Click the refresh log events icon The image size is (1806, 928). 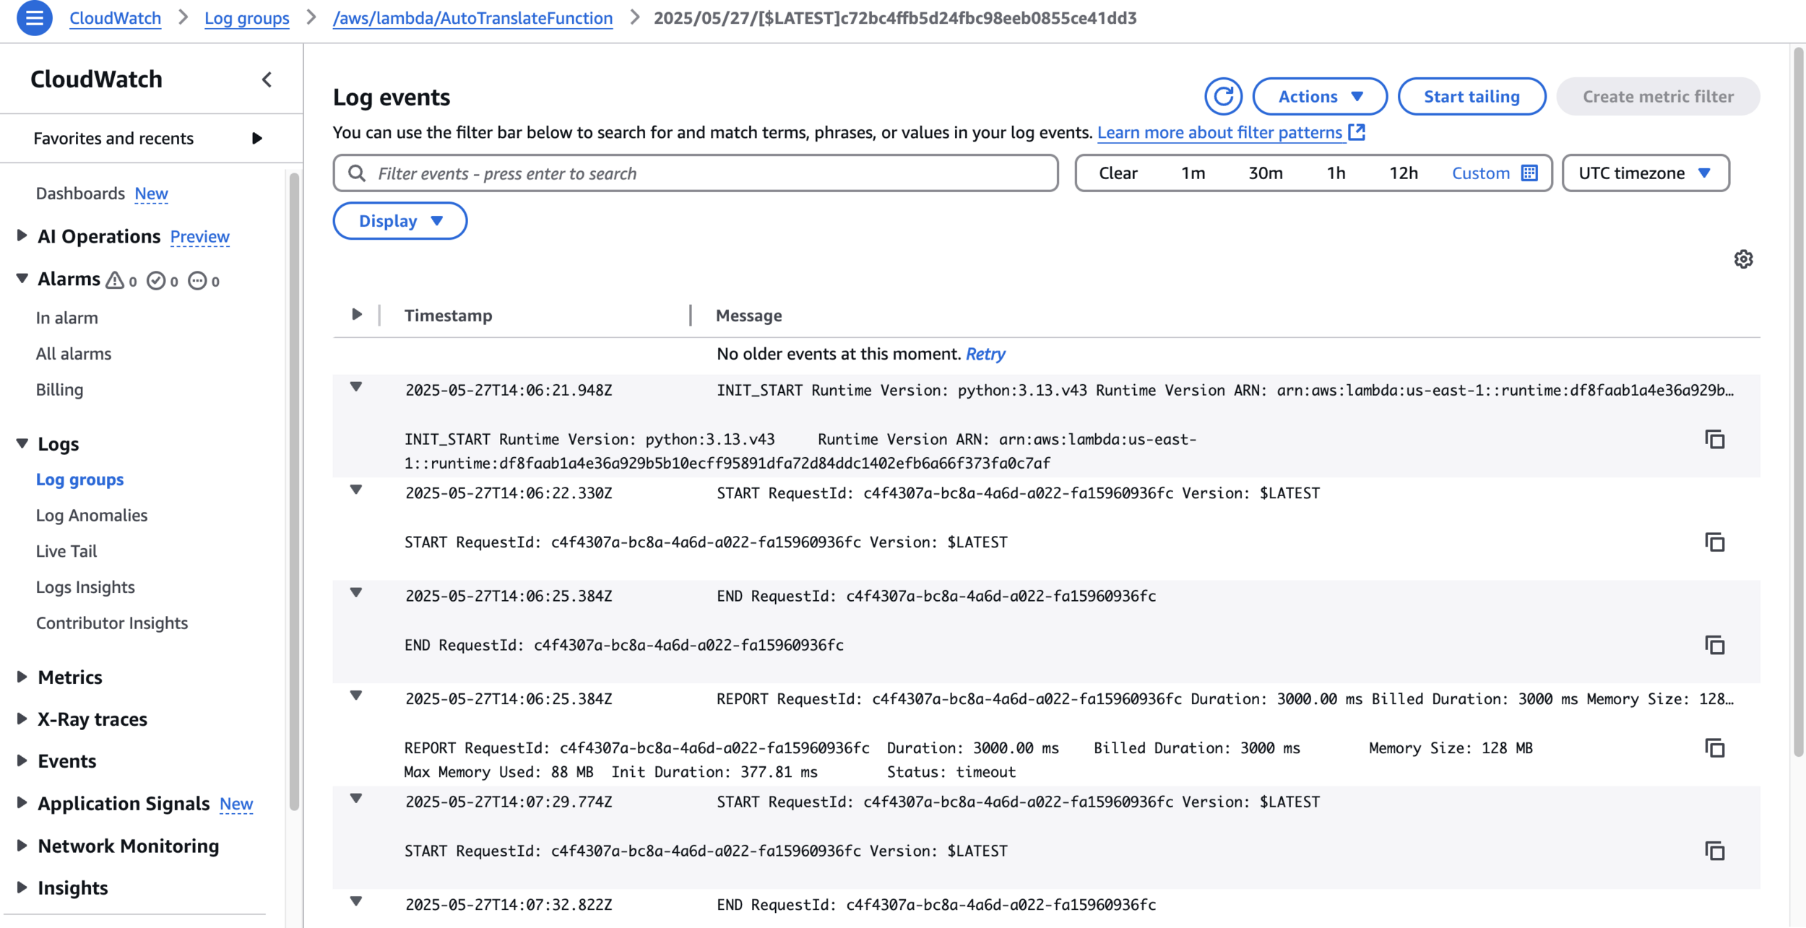[1223, 97]
